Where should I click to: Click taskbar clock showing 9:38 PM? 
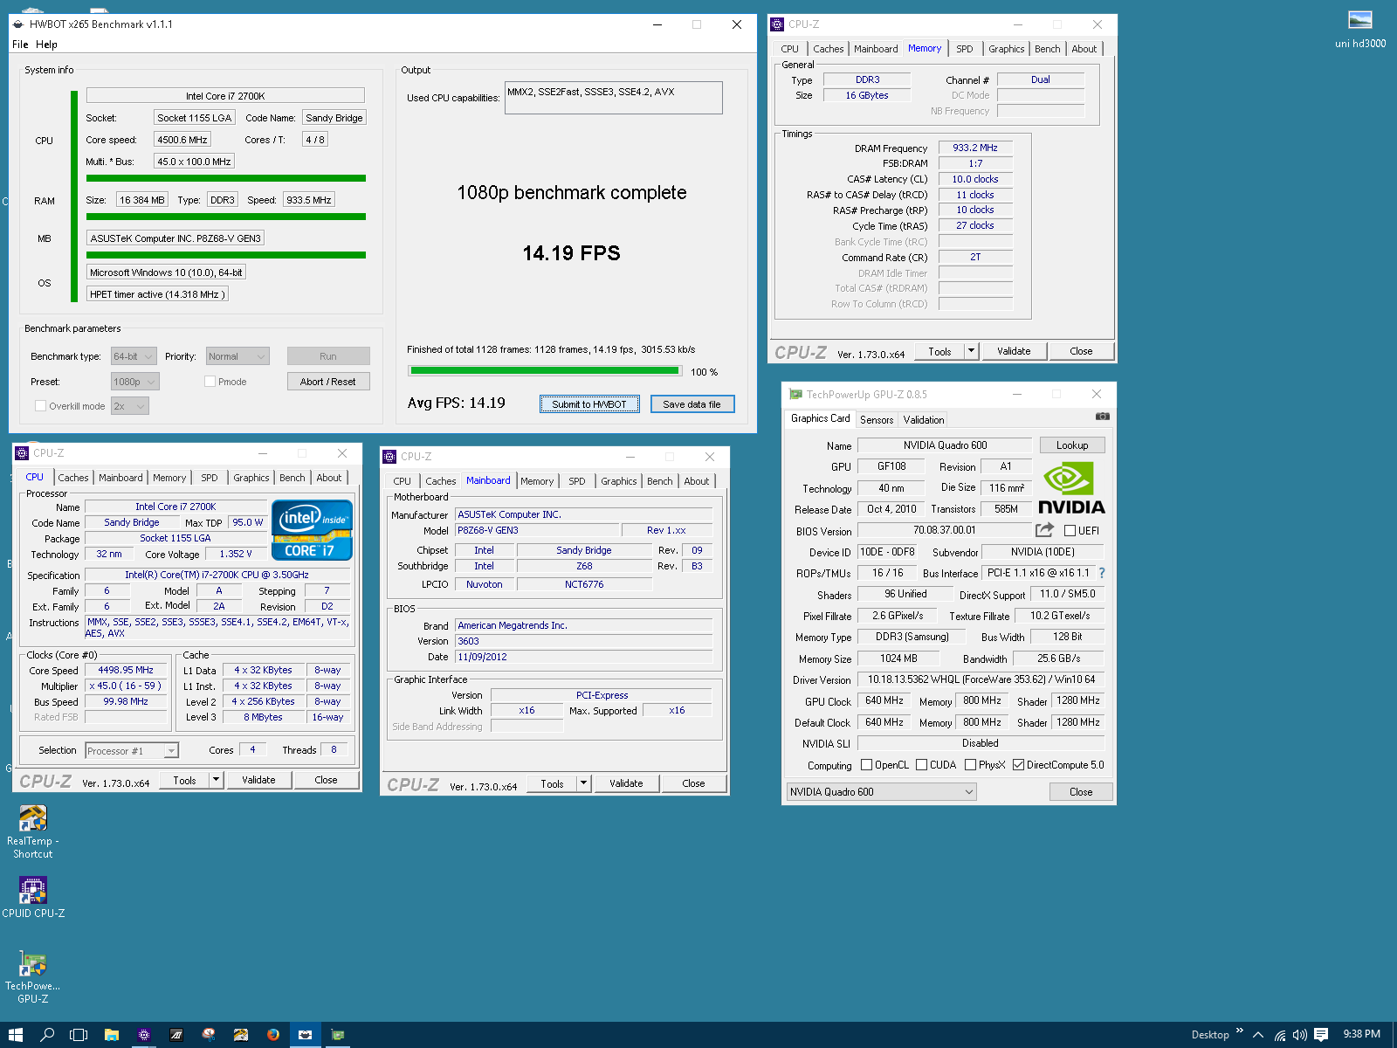tap(1361, 1035)
